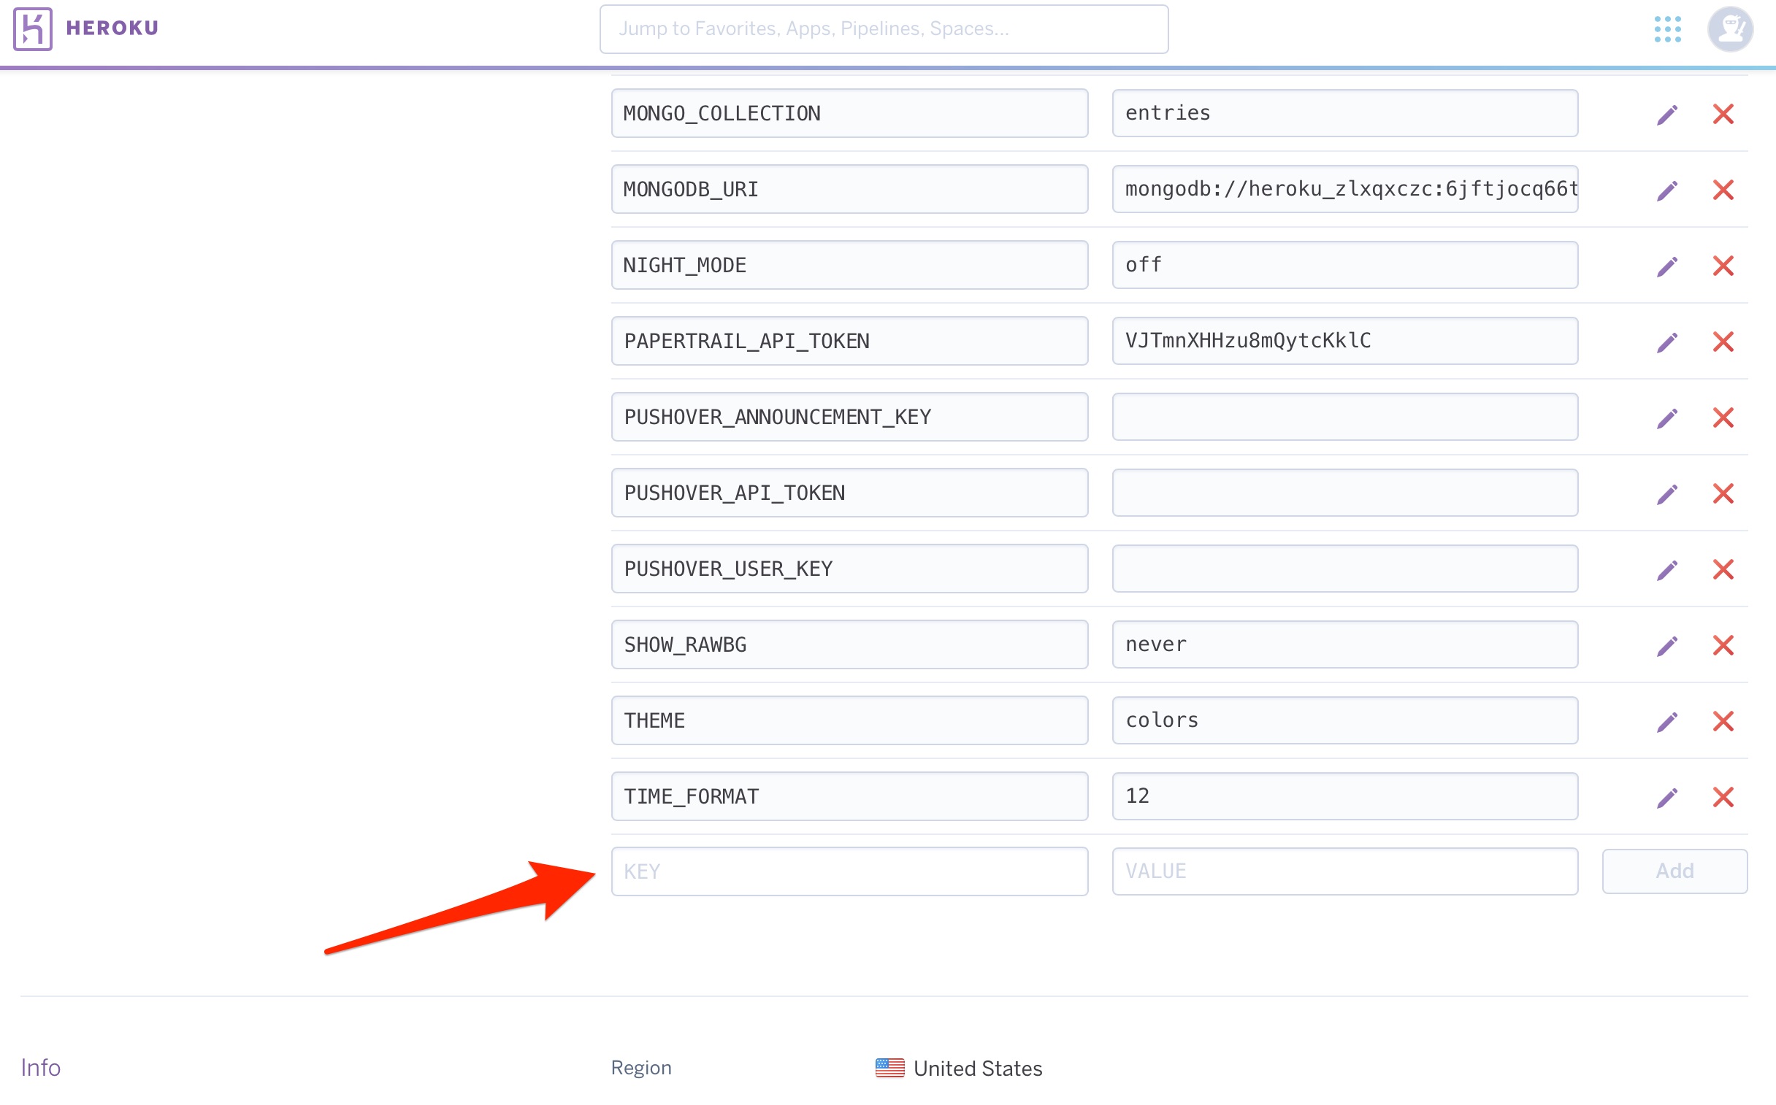Click the Add config var button
The height and width of the screenshot is (1105, 1776).
1674,871
